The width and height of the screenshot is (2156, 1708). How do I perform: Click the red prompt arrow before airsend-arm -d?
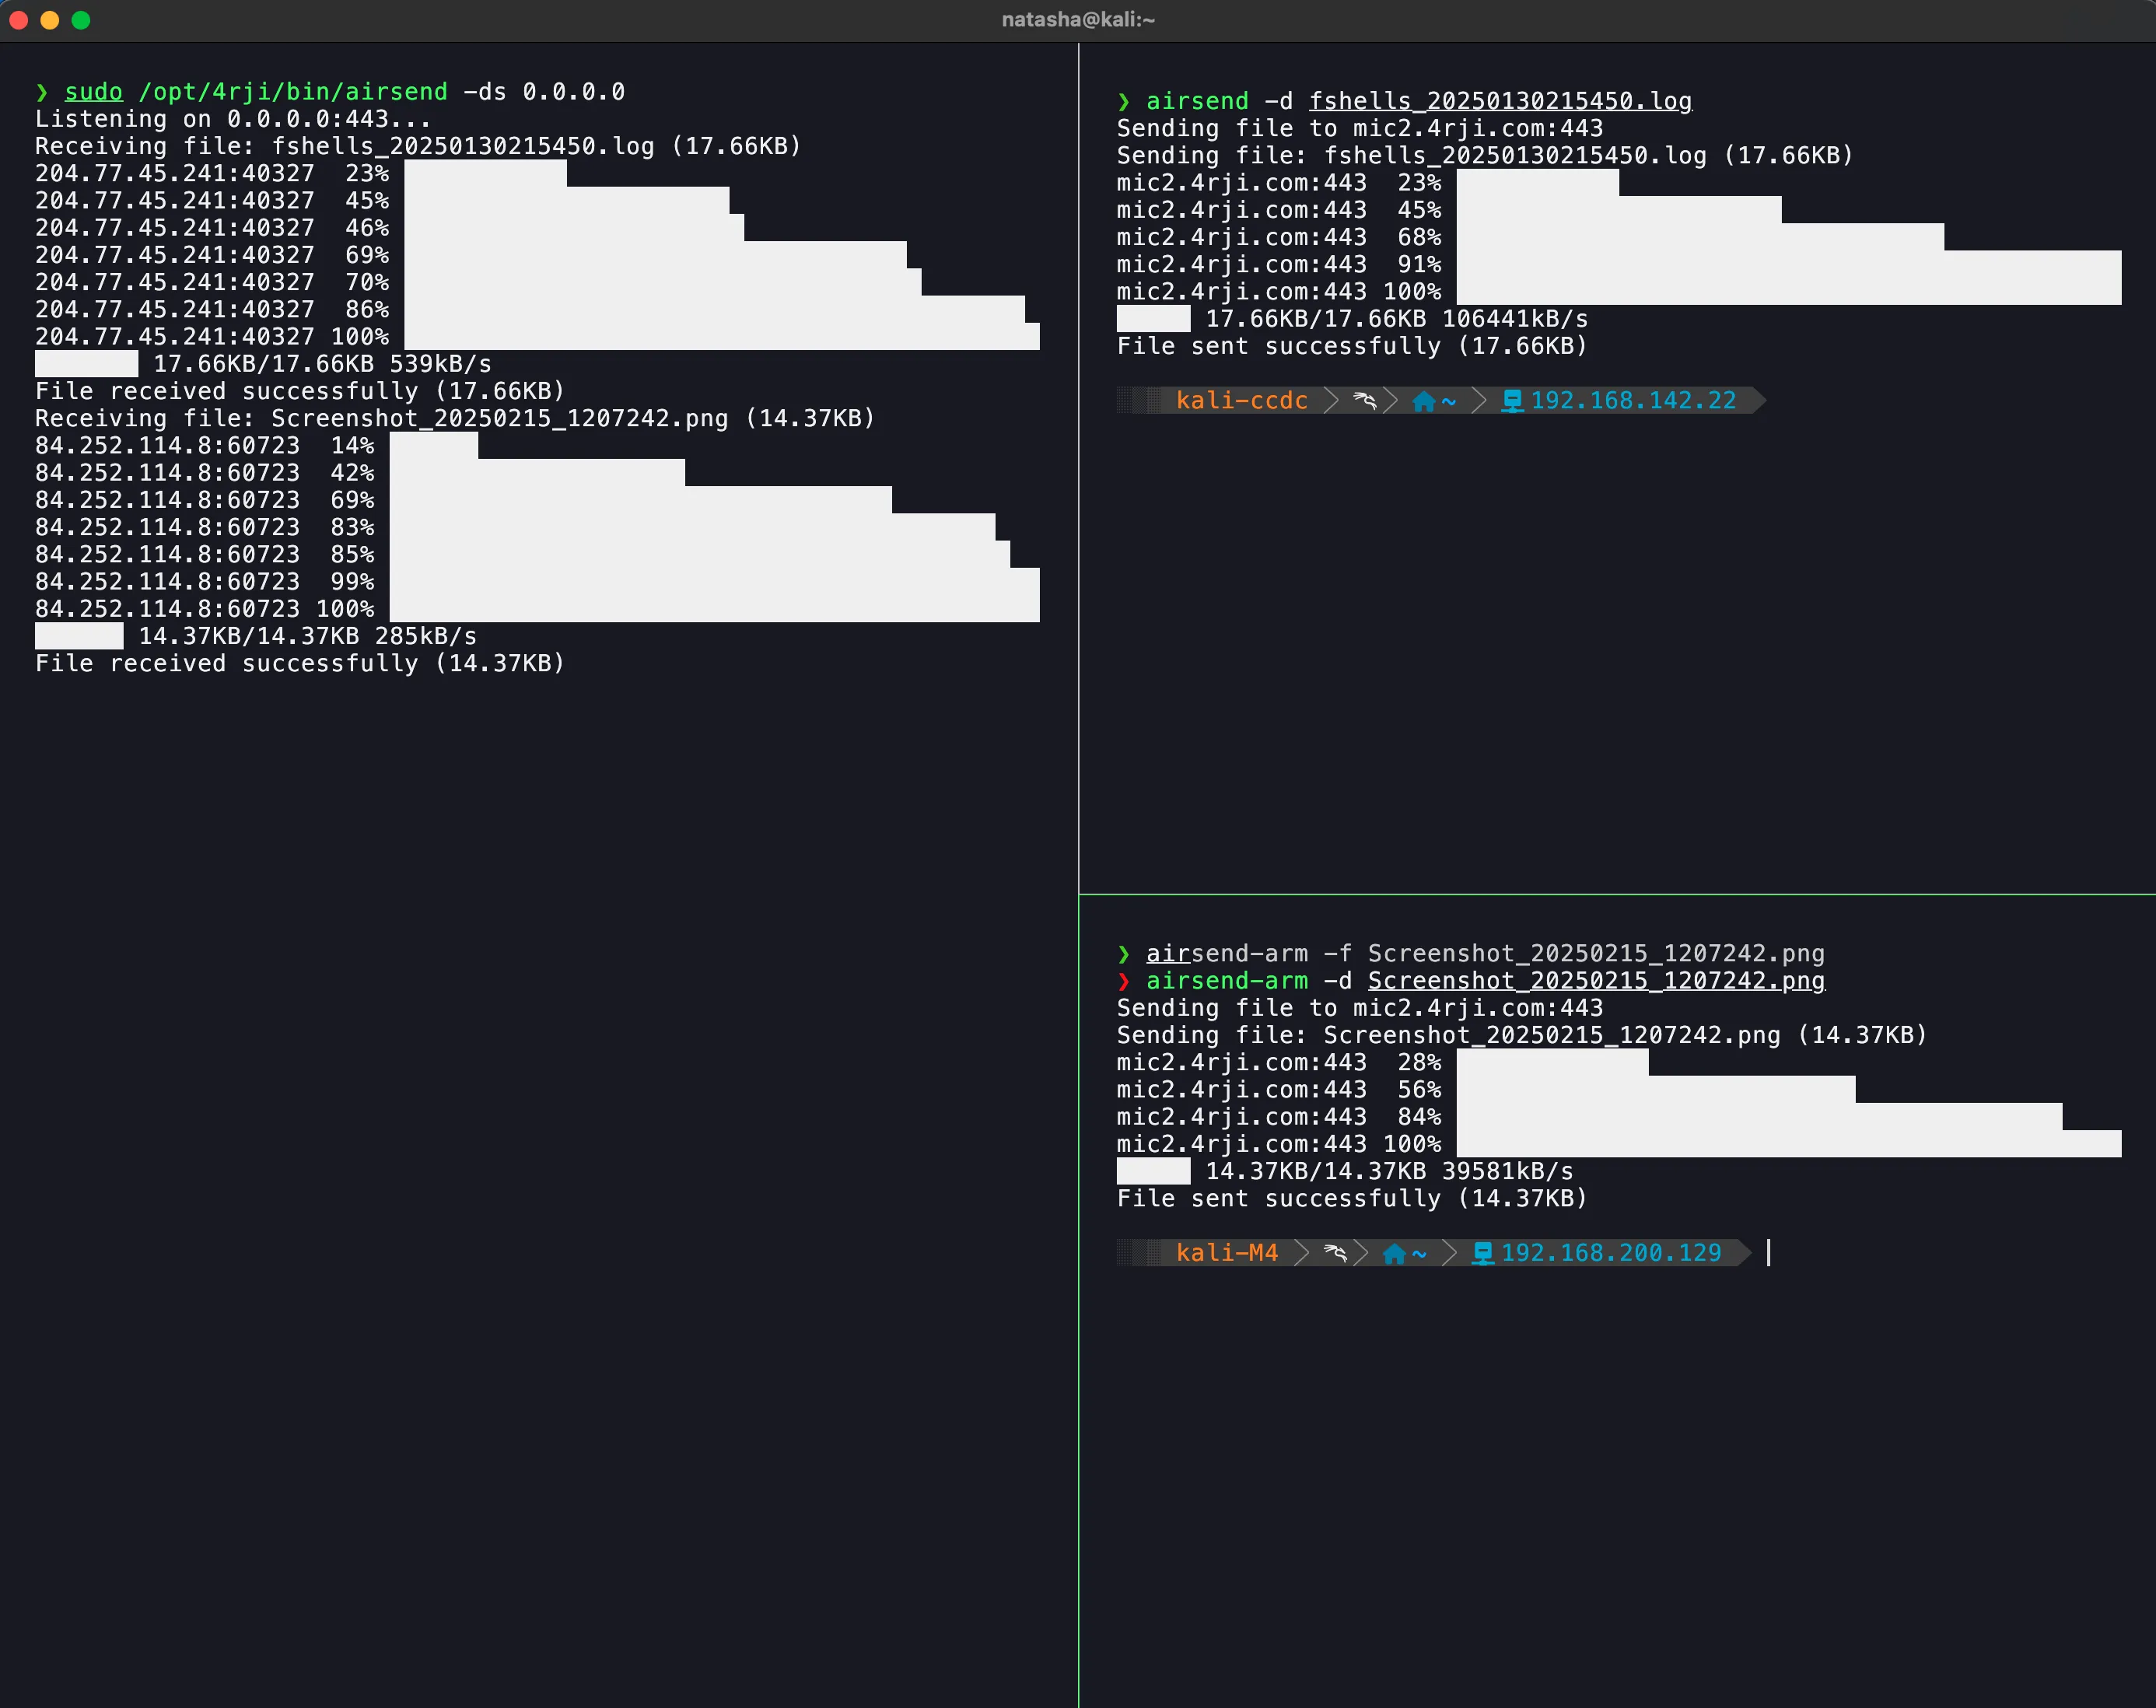[x=1124, y=981]
